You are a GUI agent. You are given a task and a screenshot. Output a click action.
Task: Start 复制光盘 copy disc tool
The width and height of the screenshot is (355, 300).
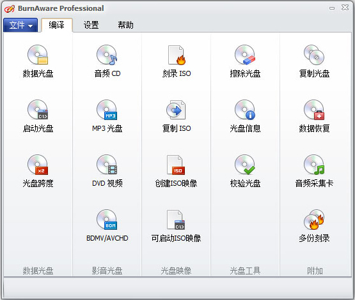314,61
